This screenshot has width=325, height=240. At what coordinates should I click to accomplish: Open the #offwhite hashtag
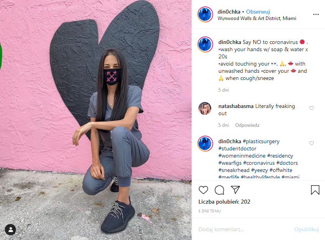(281, 170)
